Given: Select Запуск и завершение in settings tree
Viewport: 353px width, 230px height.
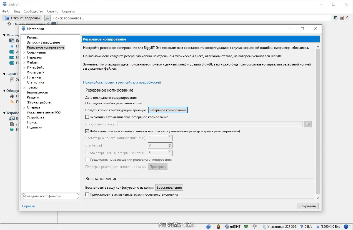Looking at the screenshot, I should point(43,42).
